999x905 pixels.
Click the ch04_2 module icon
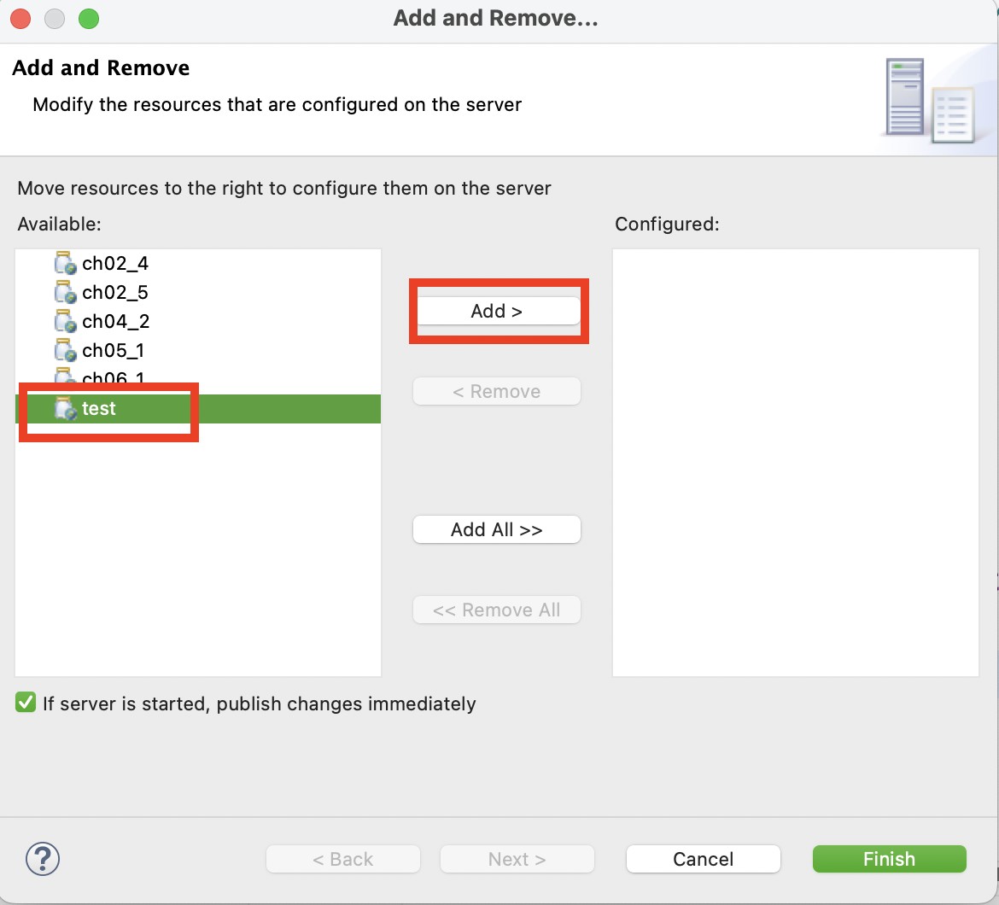65,322
